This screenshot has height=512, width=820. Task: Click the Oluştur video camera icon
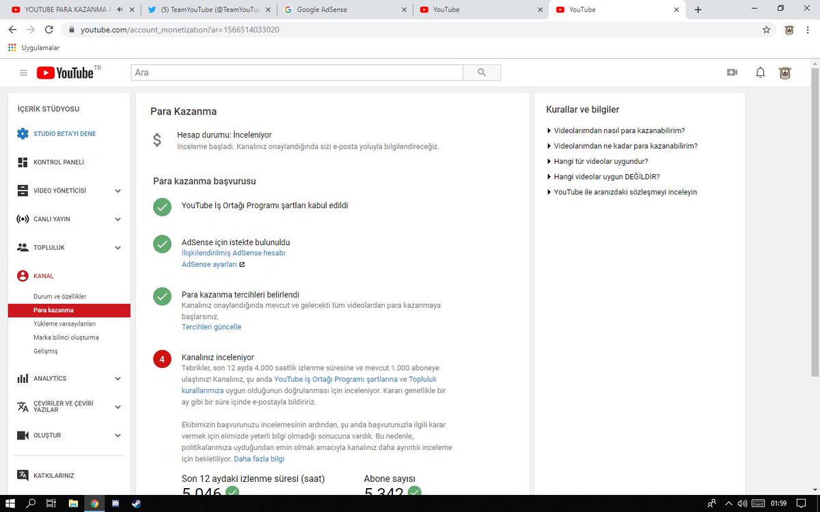coord(23,435)
